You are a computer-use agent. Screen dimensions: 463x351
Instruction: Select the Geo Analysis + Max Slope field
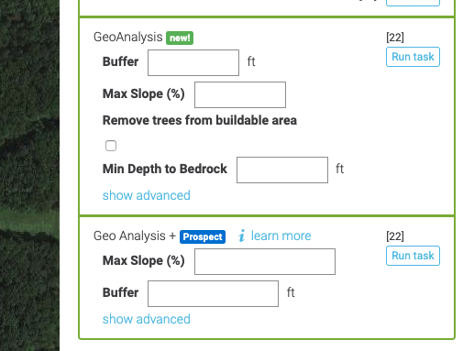[265, 261]
